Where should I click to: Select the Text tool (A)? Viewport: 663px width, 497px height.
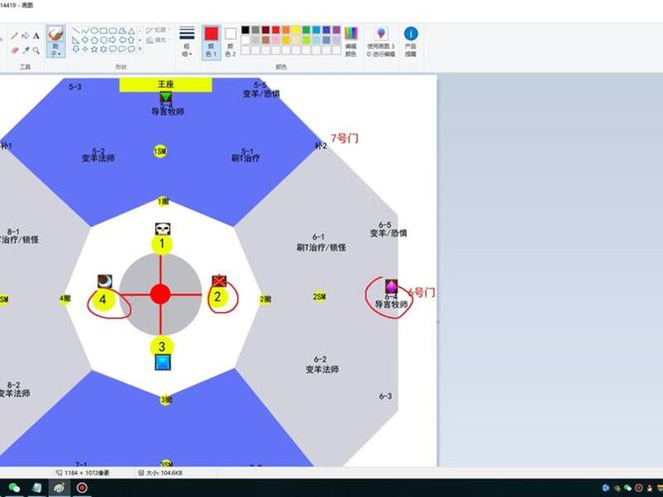tap(36, 36)
